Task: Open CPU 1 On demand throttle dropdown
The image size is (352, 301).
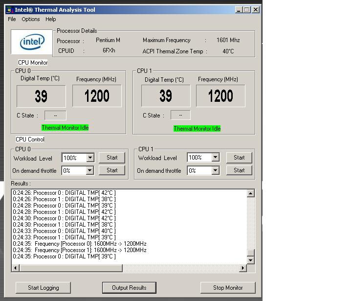Action: [x=215, y=170]
